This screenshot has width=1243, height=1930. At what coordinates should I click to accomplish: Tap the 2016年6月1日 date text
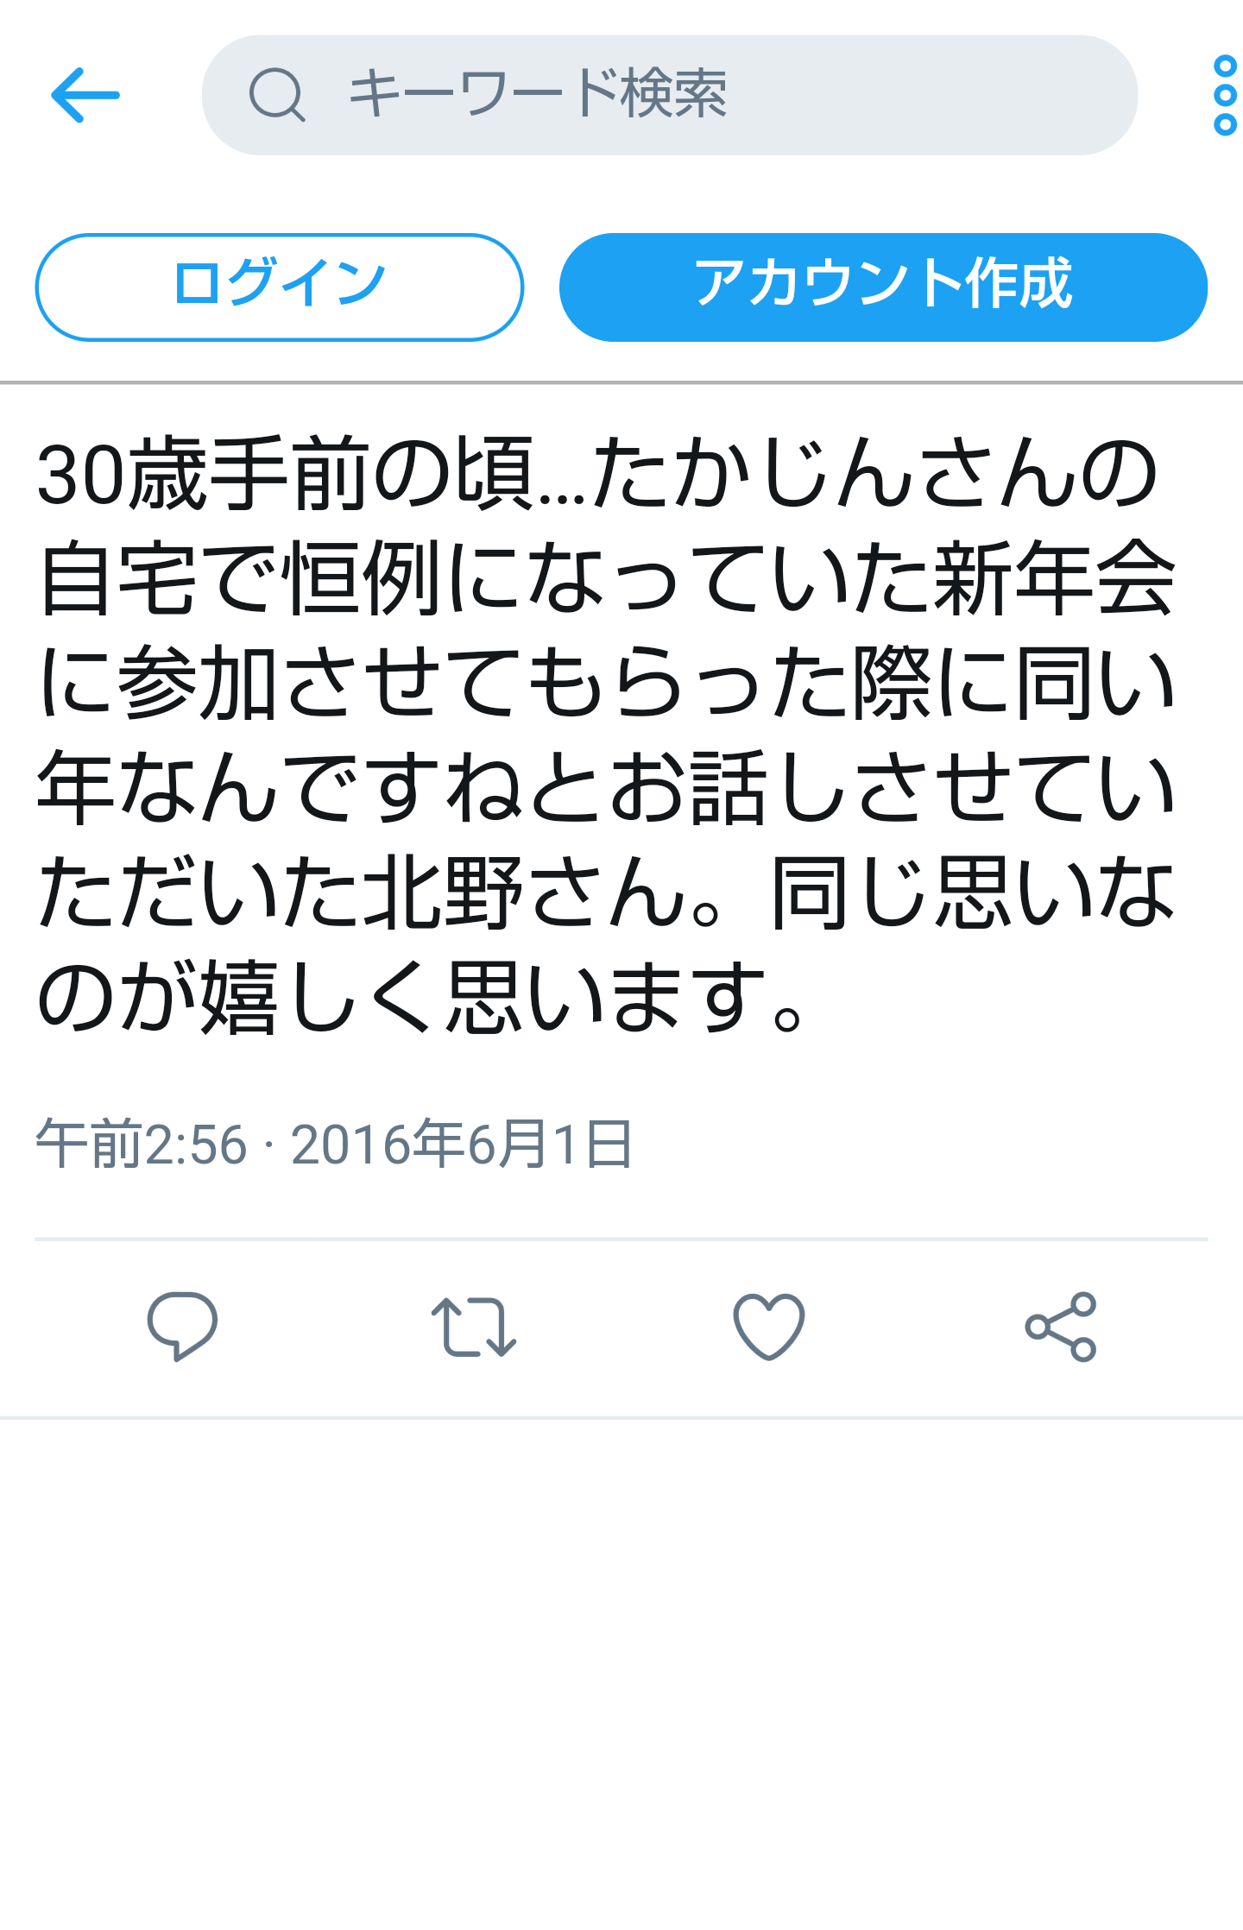(x=462, y=1144)
